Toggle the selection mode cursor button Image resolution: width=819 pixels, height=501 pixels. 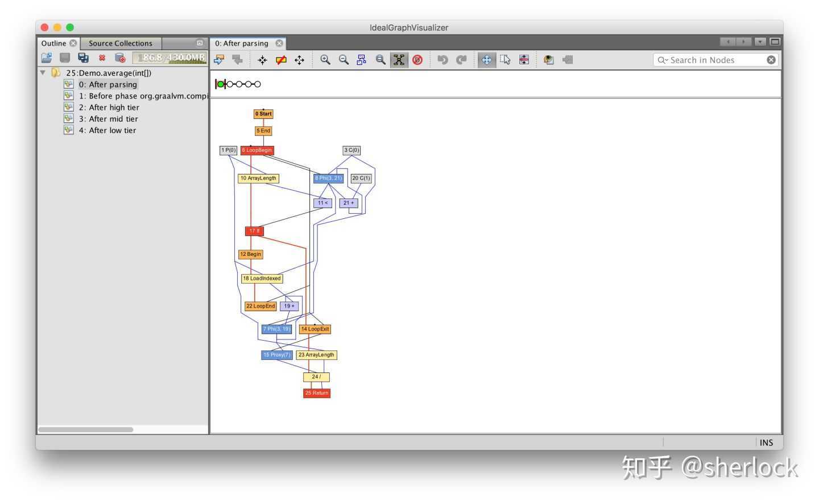(x=505, y=60)
